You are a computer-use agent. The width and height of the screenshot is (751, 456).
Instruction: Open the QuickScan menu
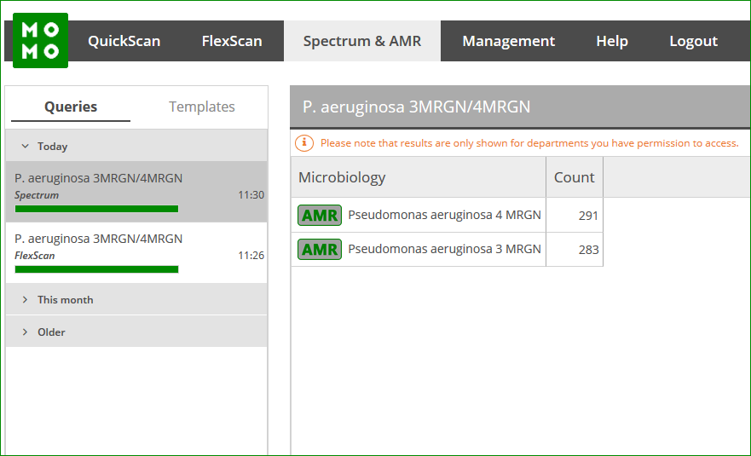click(x=124, y=41)
